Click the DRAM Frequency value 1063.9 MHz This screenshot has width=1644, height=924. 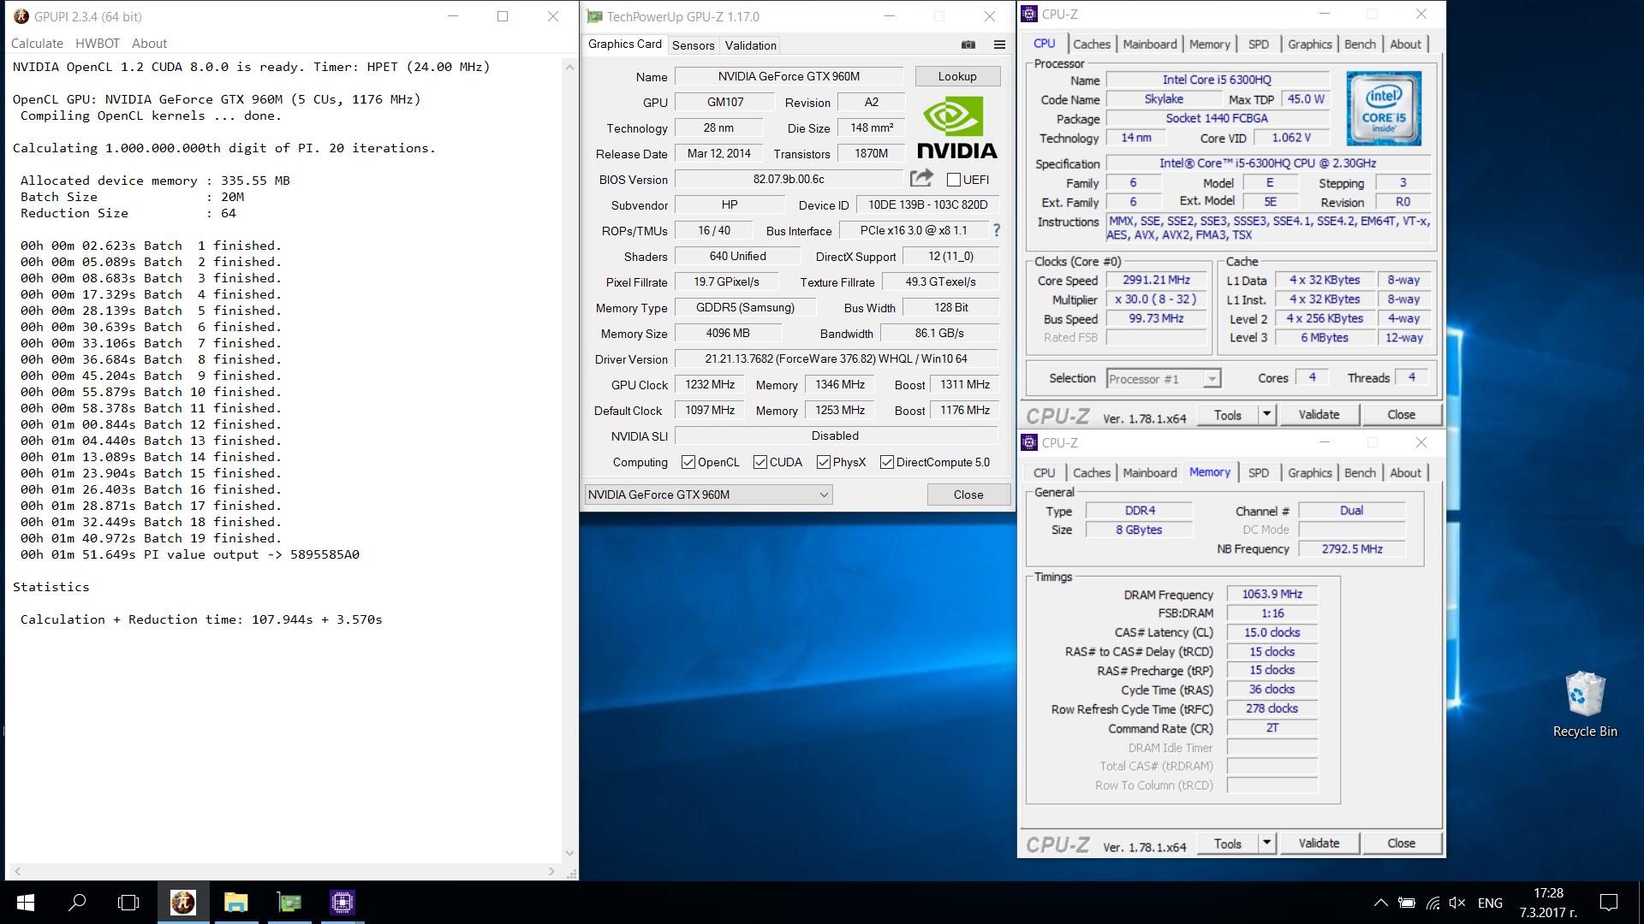click(1272, 594)
